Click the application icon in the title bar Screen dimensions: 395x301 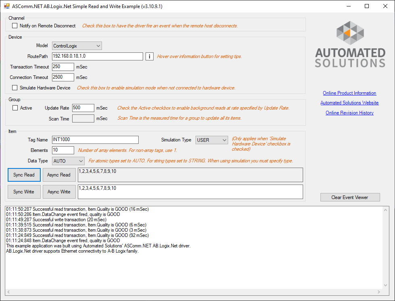(7, 6)
